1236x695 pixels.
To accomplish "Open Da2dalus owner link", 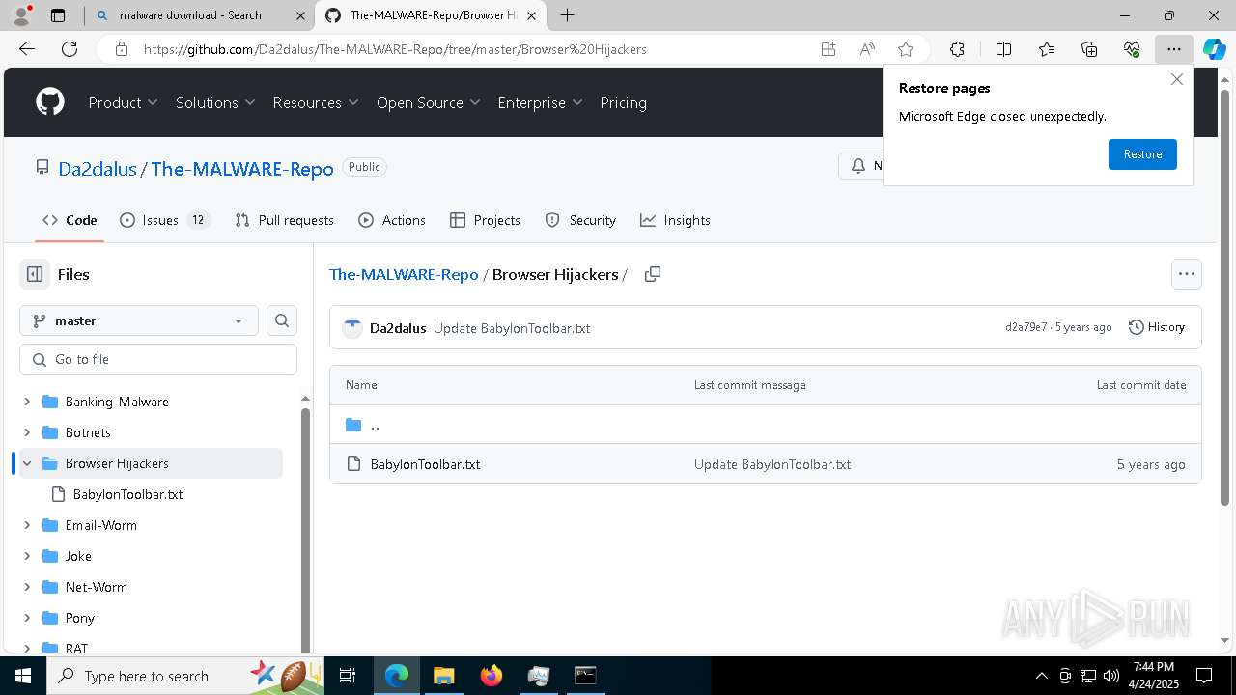I will 98,168.
